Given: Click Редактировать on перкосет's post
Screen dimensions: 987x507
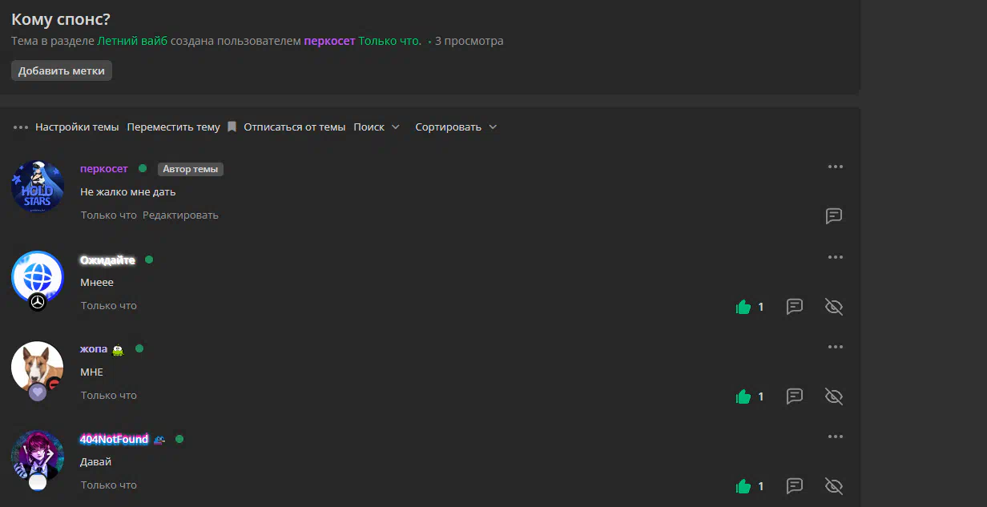Looking at the screenshot, I should pyautogui.click(x=180, y=215).
